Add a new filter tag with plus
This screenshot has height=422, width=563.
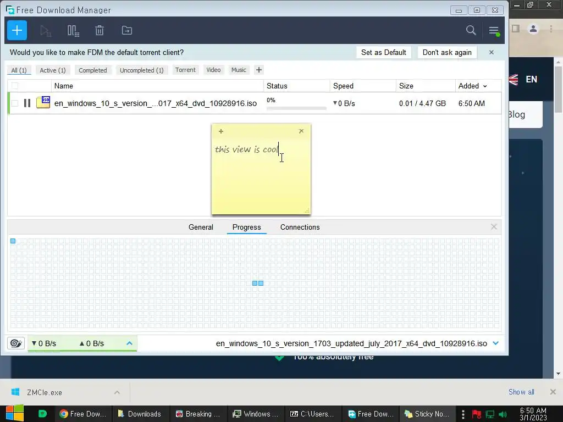point(259,70)
